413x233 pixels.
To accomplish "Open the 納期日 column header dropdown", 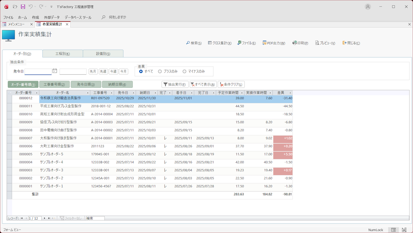I will [155, 93].
